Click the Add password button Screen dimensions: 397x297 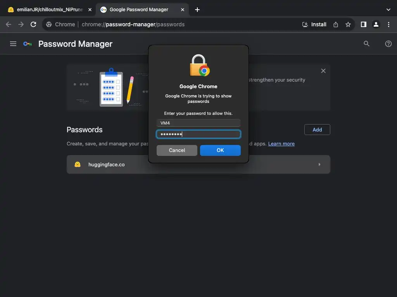[317, 130]
